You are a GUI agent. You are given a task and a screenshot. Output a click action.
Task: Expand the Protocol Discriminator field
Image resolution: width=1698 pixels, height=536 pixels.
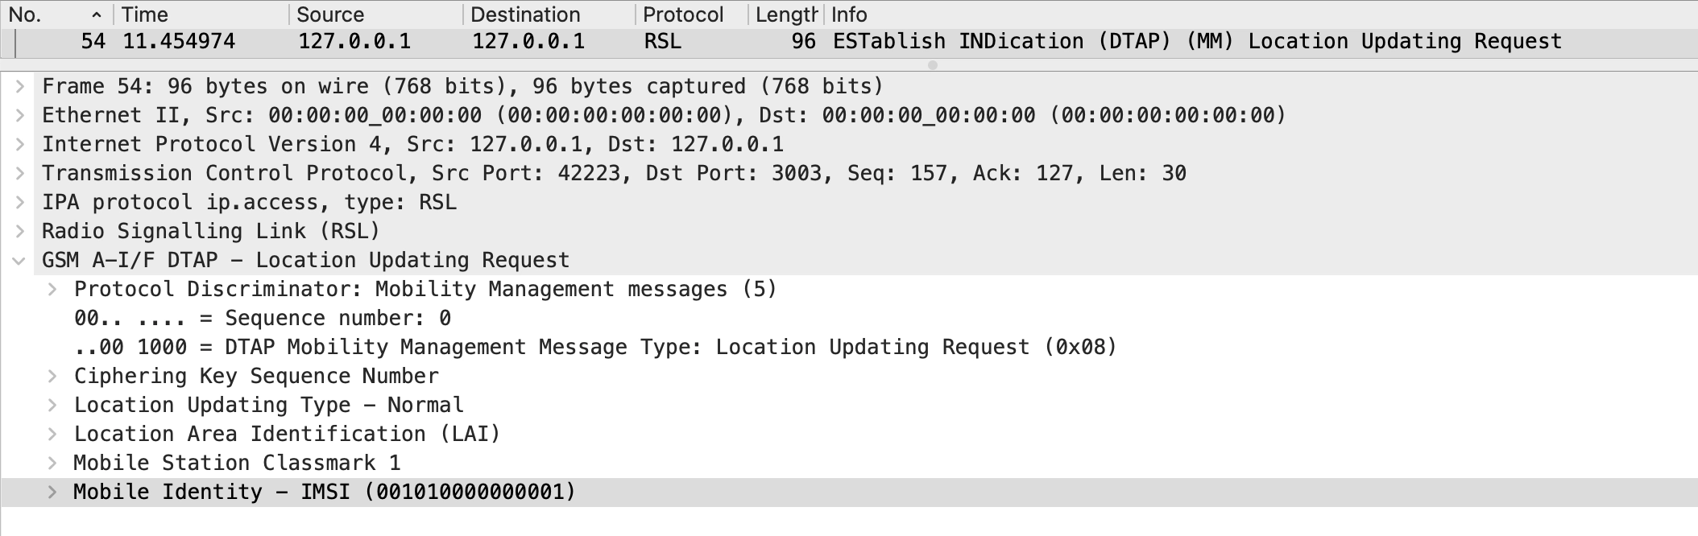52,289
